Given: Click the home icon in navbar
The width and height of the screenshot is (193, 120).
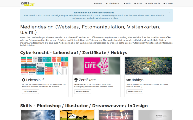Looking at the screenshot, I should point(95,4).
